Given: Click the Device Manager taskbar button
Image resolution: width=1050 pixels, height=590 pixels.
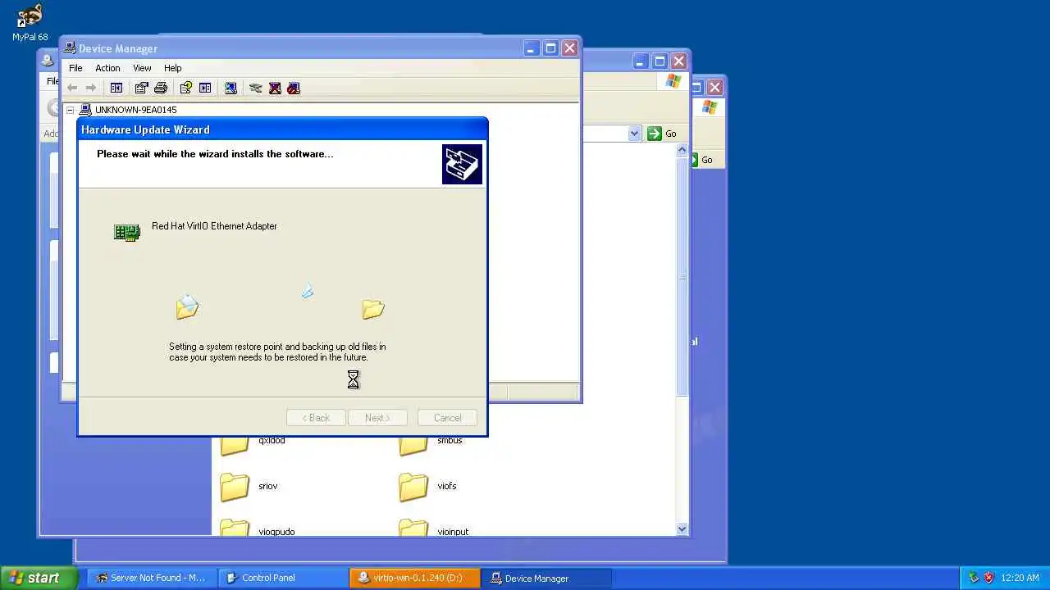Looking at the screenshot, I should point(546,578).
